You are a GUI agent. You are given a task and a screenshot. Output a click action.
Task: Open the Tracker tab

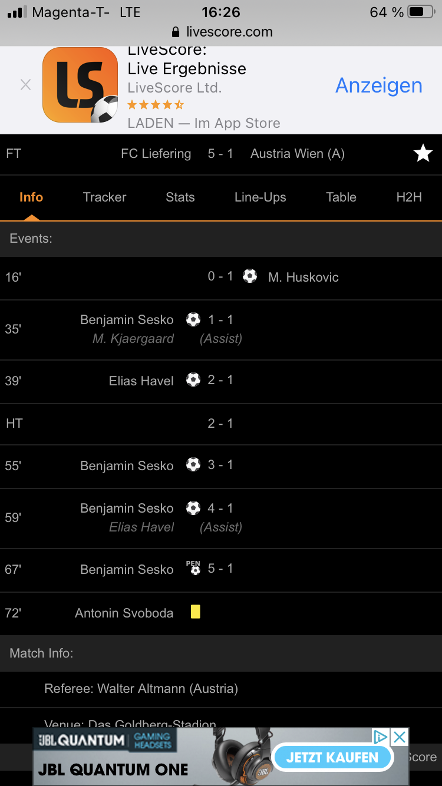tap(104, 197)
